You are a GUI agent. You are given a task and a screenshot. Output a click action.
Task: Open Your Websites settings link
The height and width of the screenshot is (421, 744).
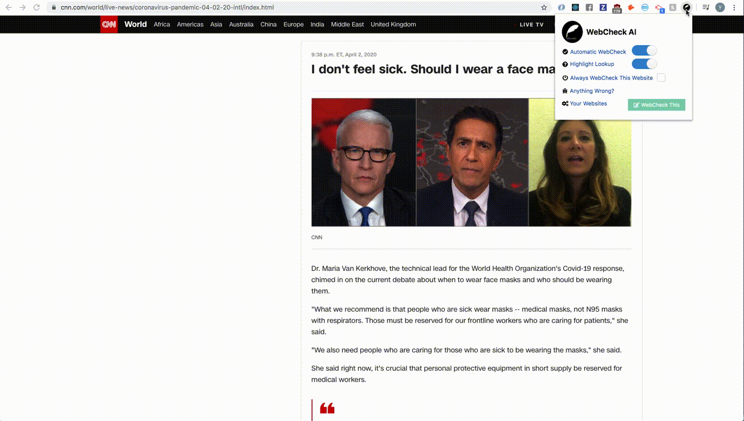(x=588, y=104)
